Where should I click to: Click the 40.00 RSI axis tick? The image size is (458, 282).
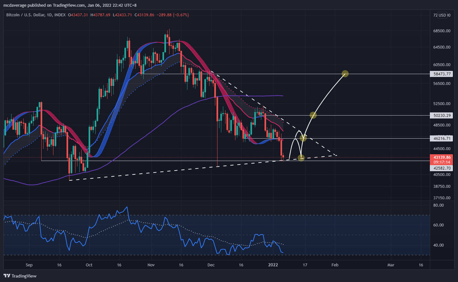pyautogui.click(x=438, y=245)
